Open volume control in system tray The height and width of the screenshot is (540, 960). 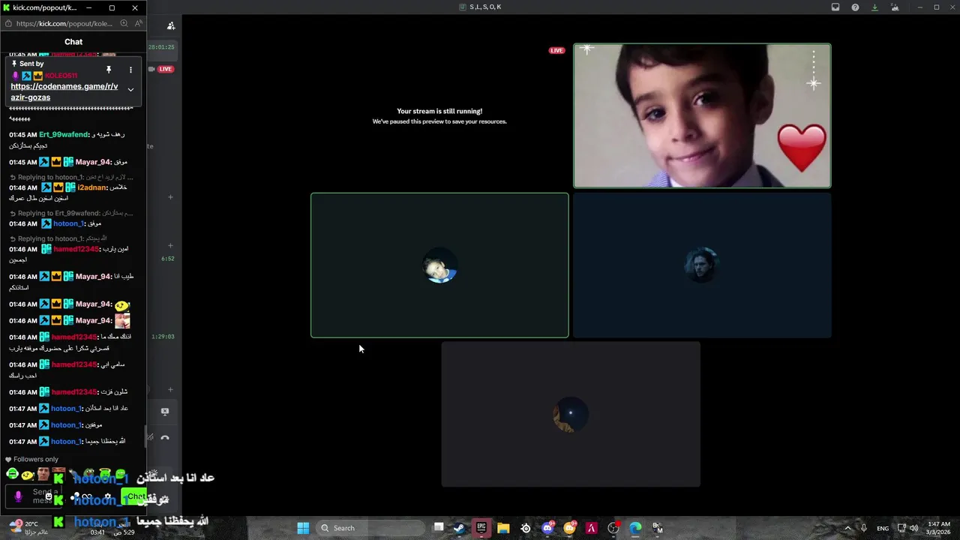tap(913, 528)
